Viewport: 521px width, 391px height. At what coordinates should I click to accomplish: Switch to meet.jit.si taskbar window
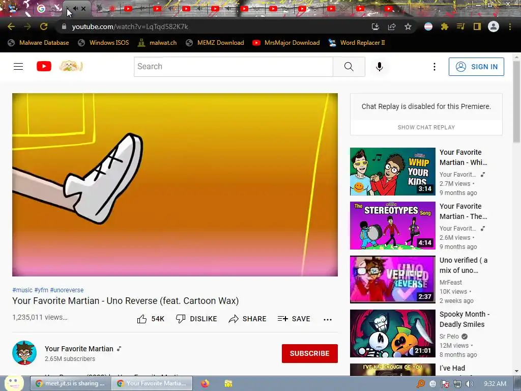click(x=70, y=383)
